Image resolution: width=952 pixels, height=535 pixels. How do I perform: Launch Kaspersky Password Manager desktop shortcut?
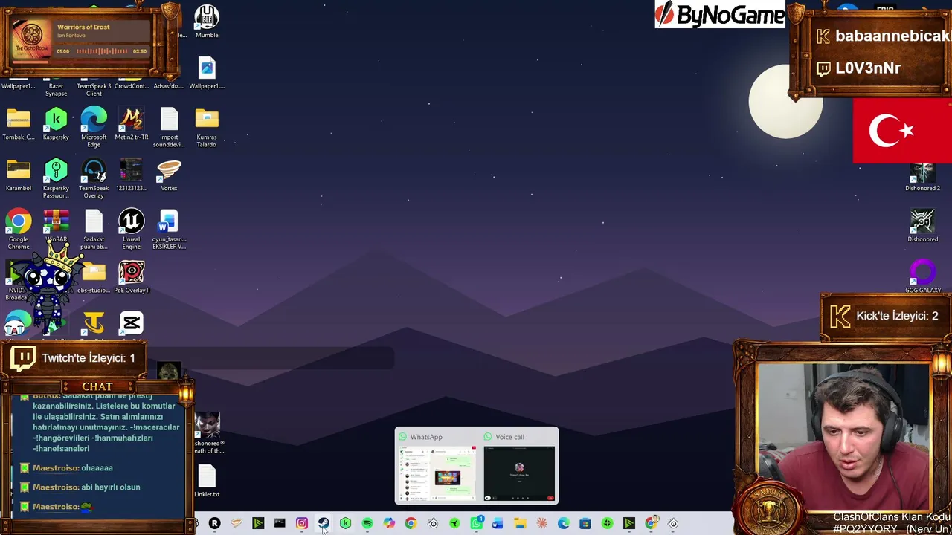click(x=56, y=178)
